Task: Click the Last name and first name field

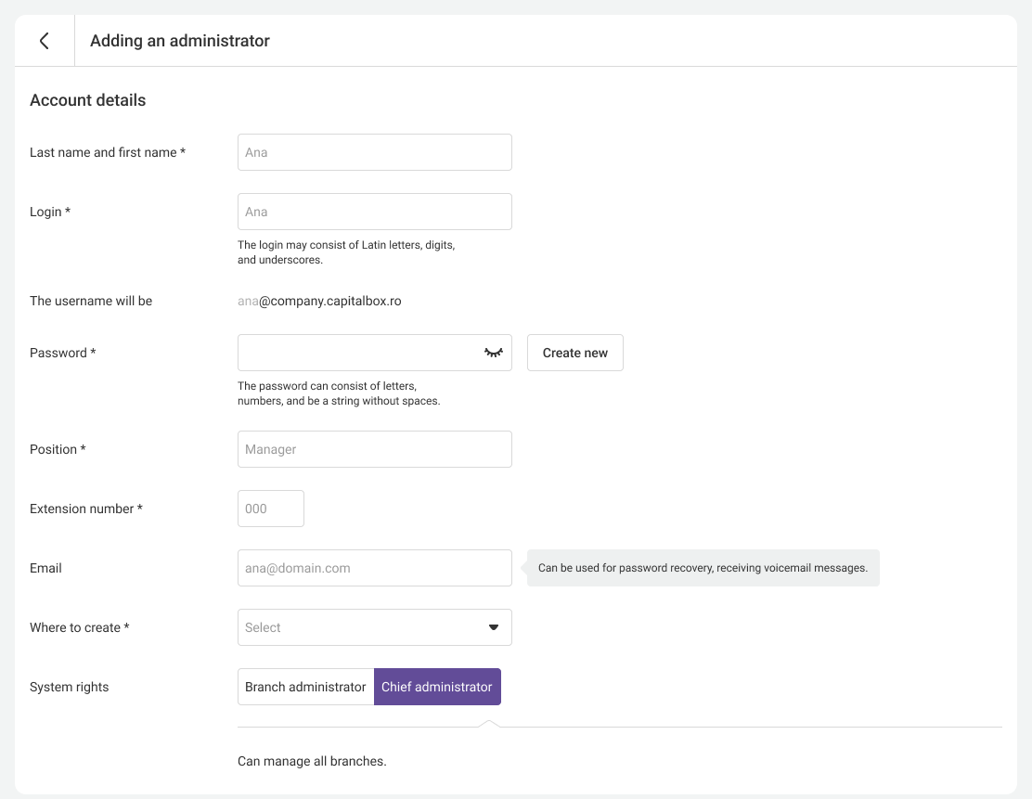Action: click(x=374, y=152)
